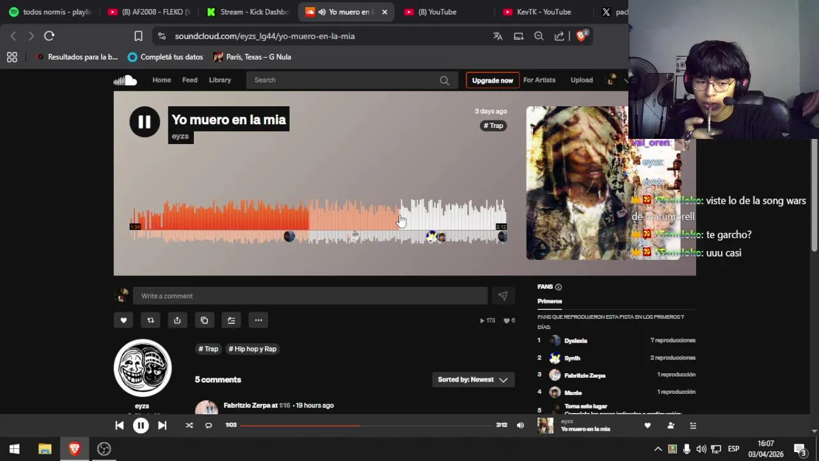Switch to the Stream - Kick Dashboard tab
This screenshot has height=461, width=819.
coord(248,12)
